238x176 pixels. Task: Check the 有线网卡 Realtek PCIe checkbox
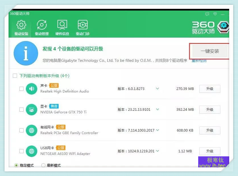(x=21, y=130)
